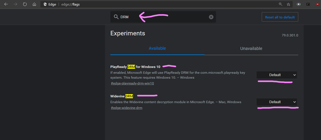Click the PlayReady DRM for Windows 10 title
Viewport: 321px width, 140px height.
pos(135,67)
